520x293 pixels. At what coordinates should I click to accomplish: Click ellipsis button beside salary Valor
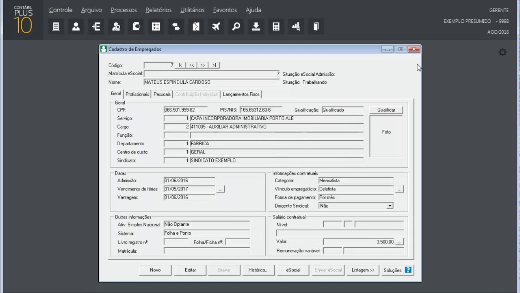click(x=399, y=242)
